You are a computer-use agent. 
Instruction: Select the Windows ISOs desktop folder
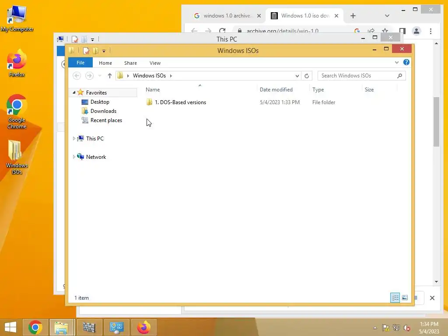point(17,157)
